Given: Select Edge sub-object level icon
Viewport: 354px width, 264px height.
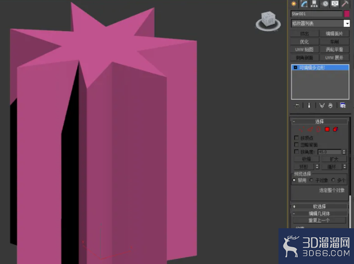Looking at the screenshot, I should [310, 129].
